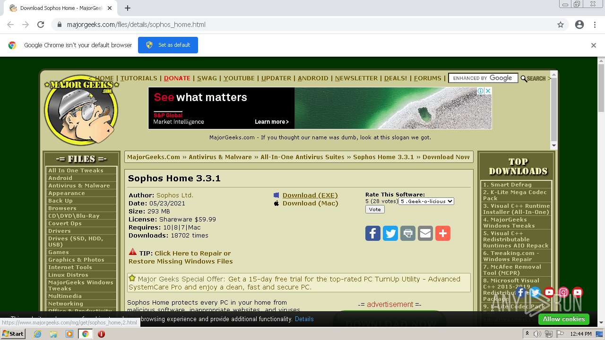Click the search magnifier icon
This screenshot has height=340, width=605.
(524, 78)
